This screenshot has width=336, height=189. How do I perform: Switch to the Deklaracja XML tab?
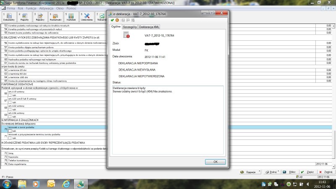tap(149, 27)
